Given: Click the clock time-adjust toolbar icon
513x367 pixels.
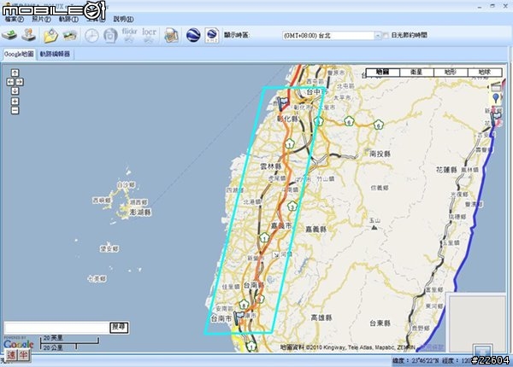Looking at the screenshot, I should click(91, 36).
